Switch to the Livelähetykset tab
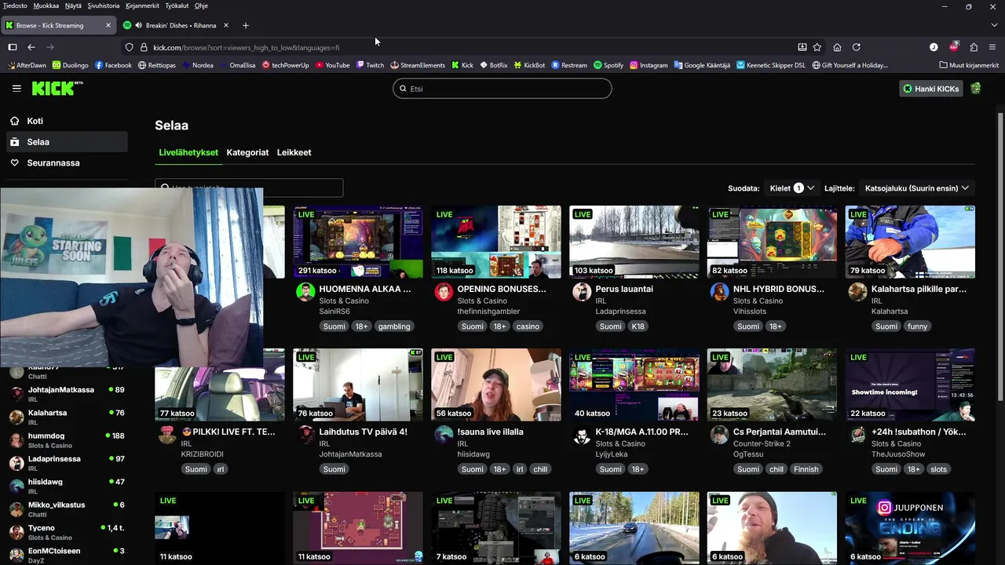1005x565 pixels. (x=188, y=152)
